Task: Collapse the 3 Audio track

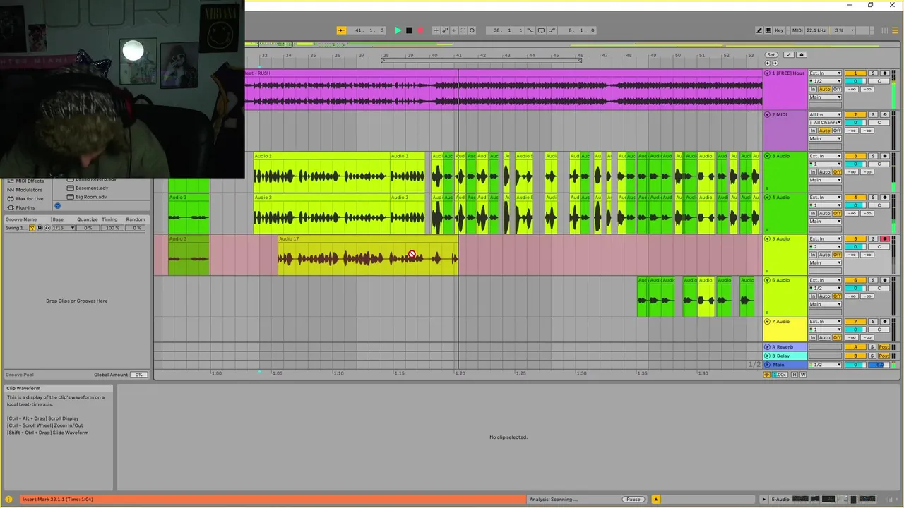Action: 768,156
